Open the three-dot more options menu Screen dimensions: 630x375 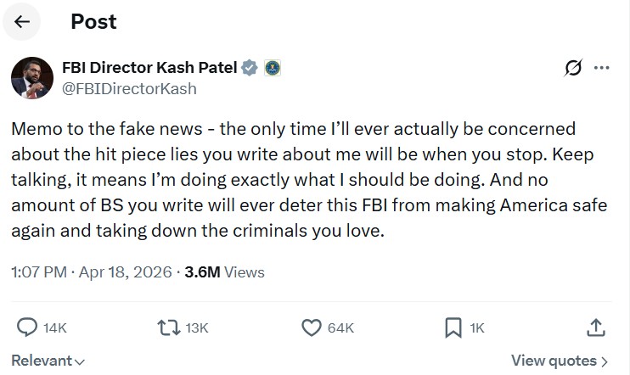coord(601,68)
